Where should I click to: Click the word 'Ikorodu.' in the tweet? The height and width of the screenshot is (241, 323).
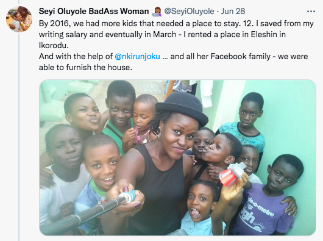pyautogui.click(x=54, y=45)
